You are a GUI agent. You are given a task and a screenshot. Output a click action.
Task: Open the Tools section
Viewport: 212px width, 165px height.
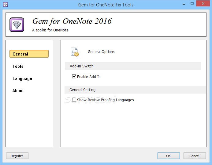[x=18, y=66]
